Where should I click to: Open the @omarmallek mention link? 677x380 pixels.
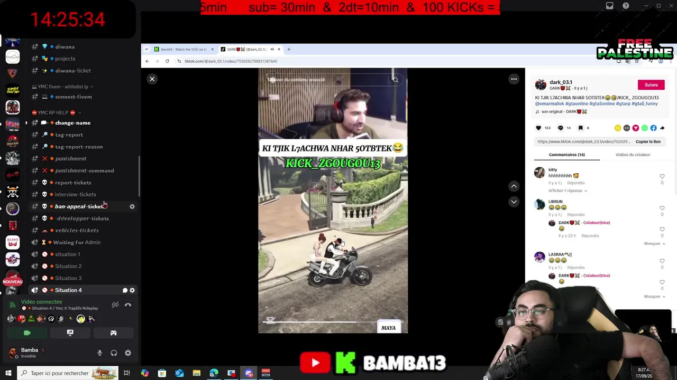(x=550, y=104)
